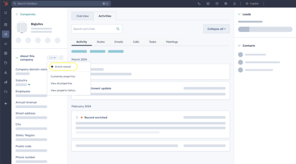Collapse the Leads panel
296x164 pixels.
point(239,14)
